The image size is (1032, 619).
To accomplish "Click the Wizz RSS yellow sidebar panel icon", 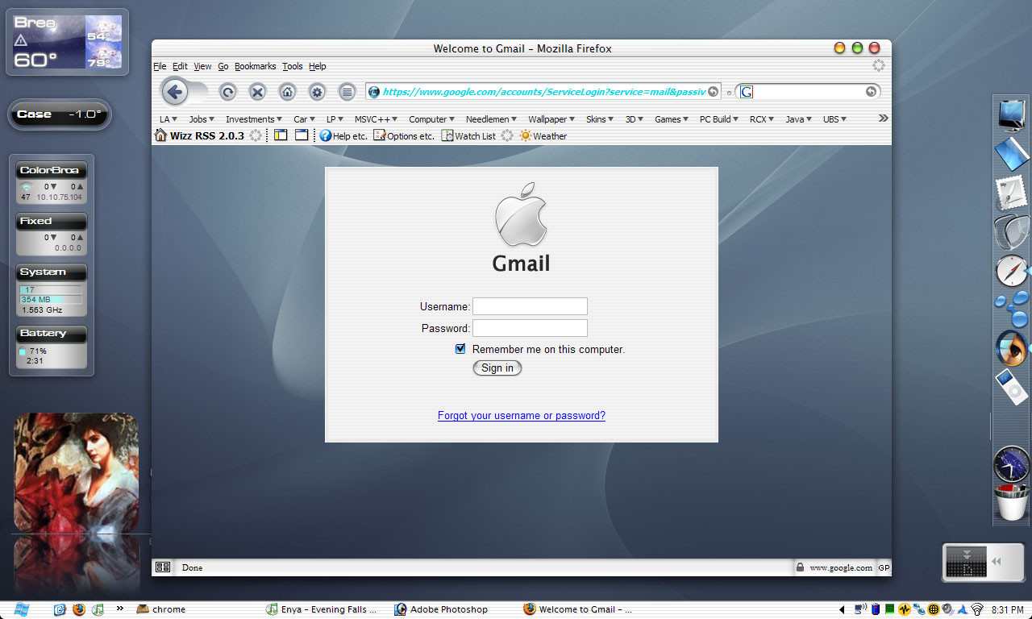I will pos(281,135).
